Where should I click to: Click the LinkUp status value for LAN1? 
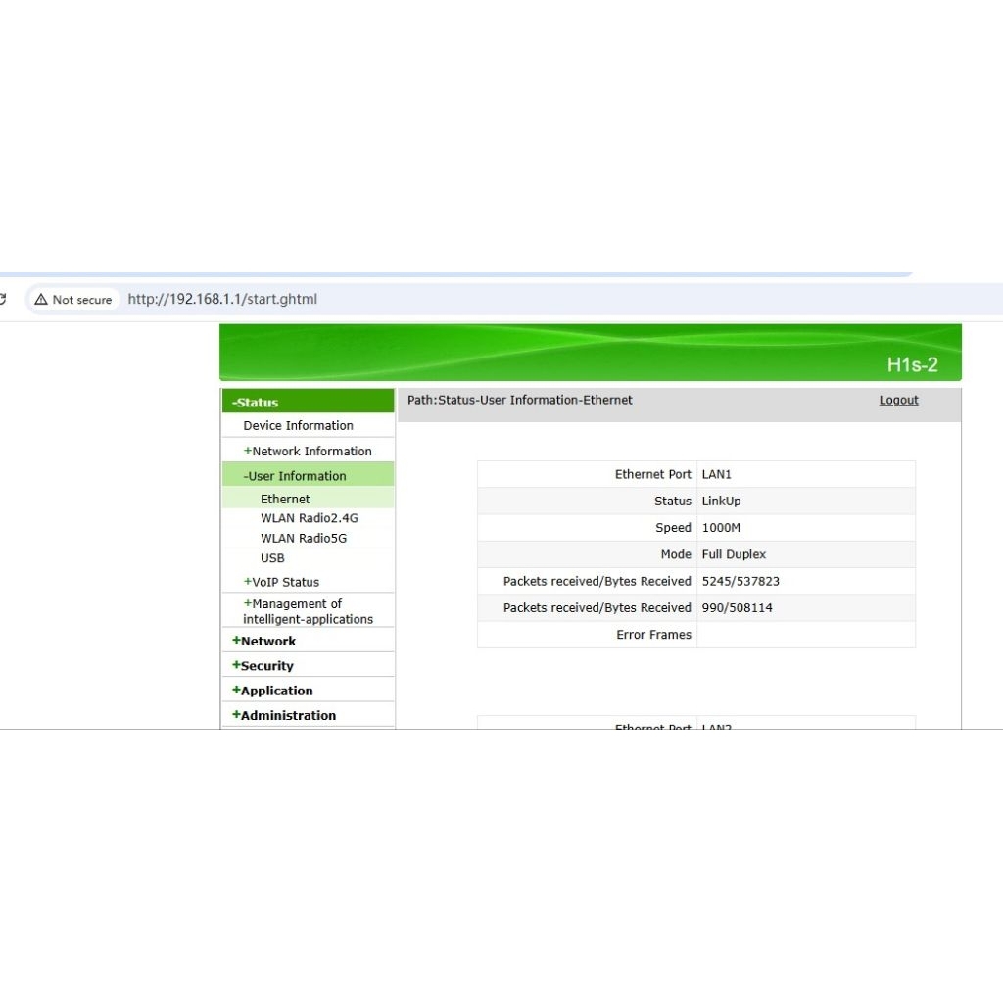pyautogui.click(x=721, y=501)
